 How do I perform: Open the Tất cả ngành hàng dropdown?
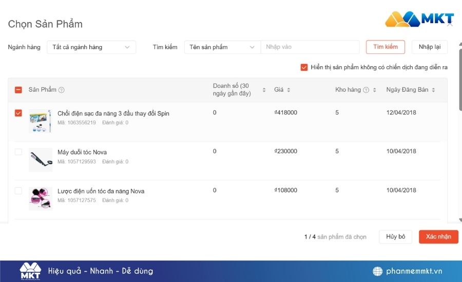(91, 47)
